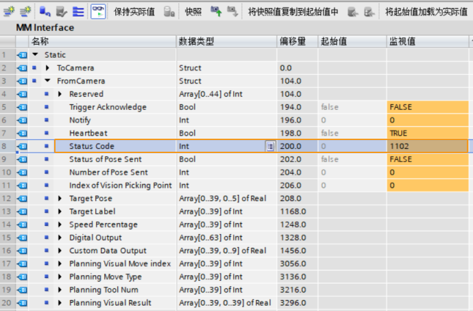Viewport: 473px width, 311px height.
Task: Expand the Planning Visual Result array
Action: point(60,303)
